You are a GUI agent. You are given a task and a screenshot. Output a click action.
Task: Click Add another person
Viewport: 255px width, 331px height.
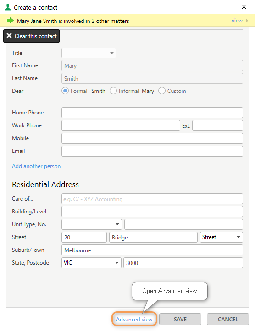point(36,166)
